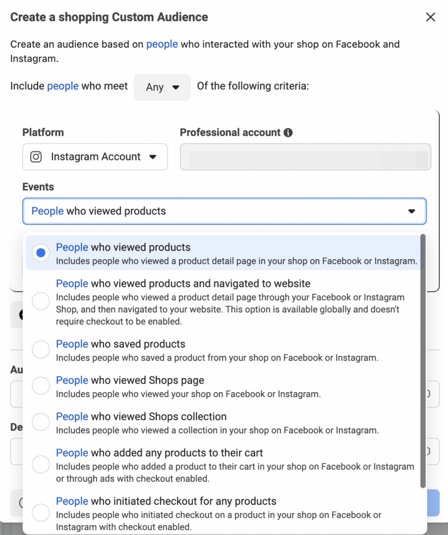448x535 pixels.
Task: Click the people link in Include criteria line
Action: [x=63, y=86]
